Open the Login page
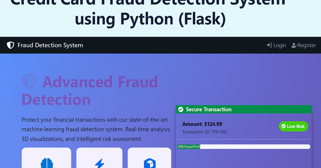 click(279, 45)
